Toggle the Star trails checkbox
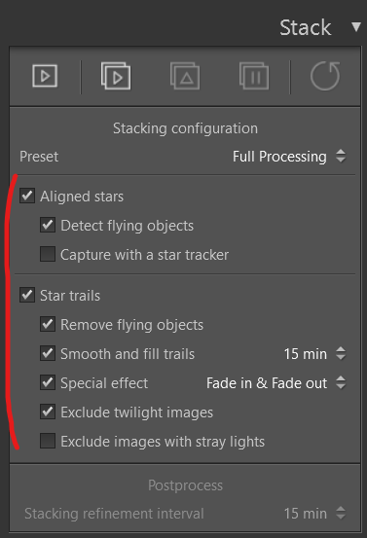 (x=27, y=295)
